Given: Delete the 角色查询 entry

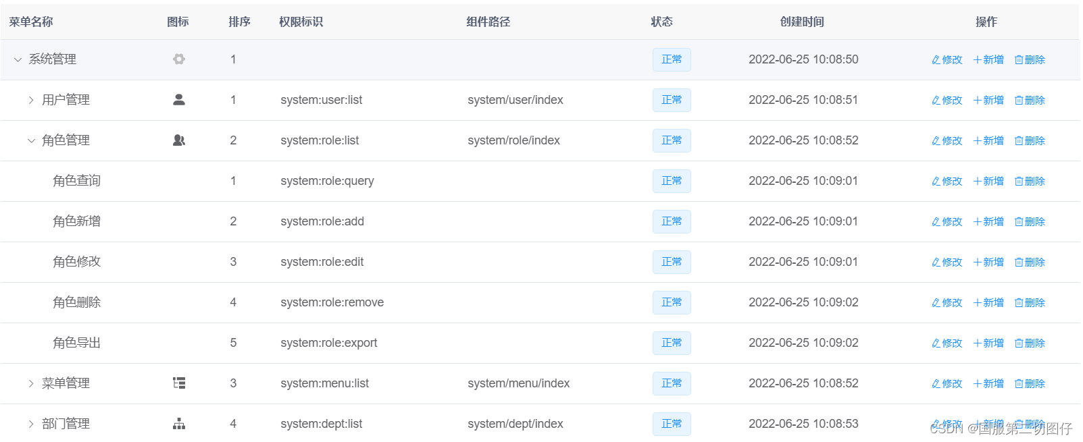Looking at the screenshot, I should pos(1030,181).
